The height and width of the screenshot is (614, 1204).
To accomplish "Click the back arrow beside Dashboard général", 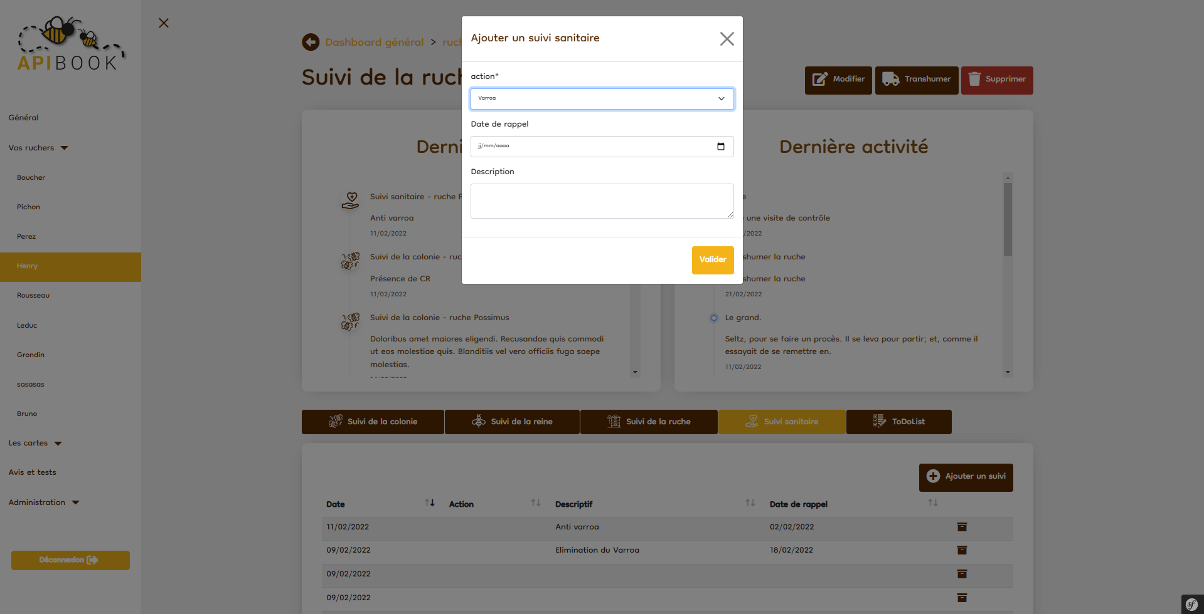I will pos(311,42).
